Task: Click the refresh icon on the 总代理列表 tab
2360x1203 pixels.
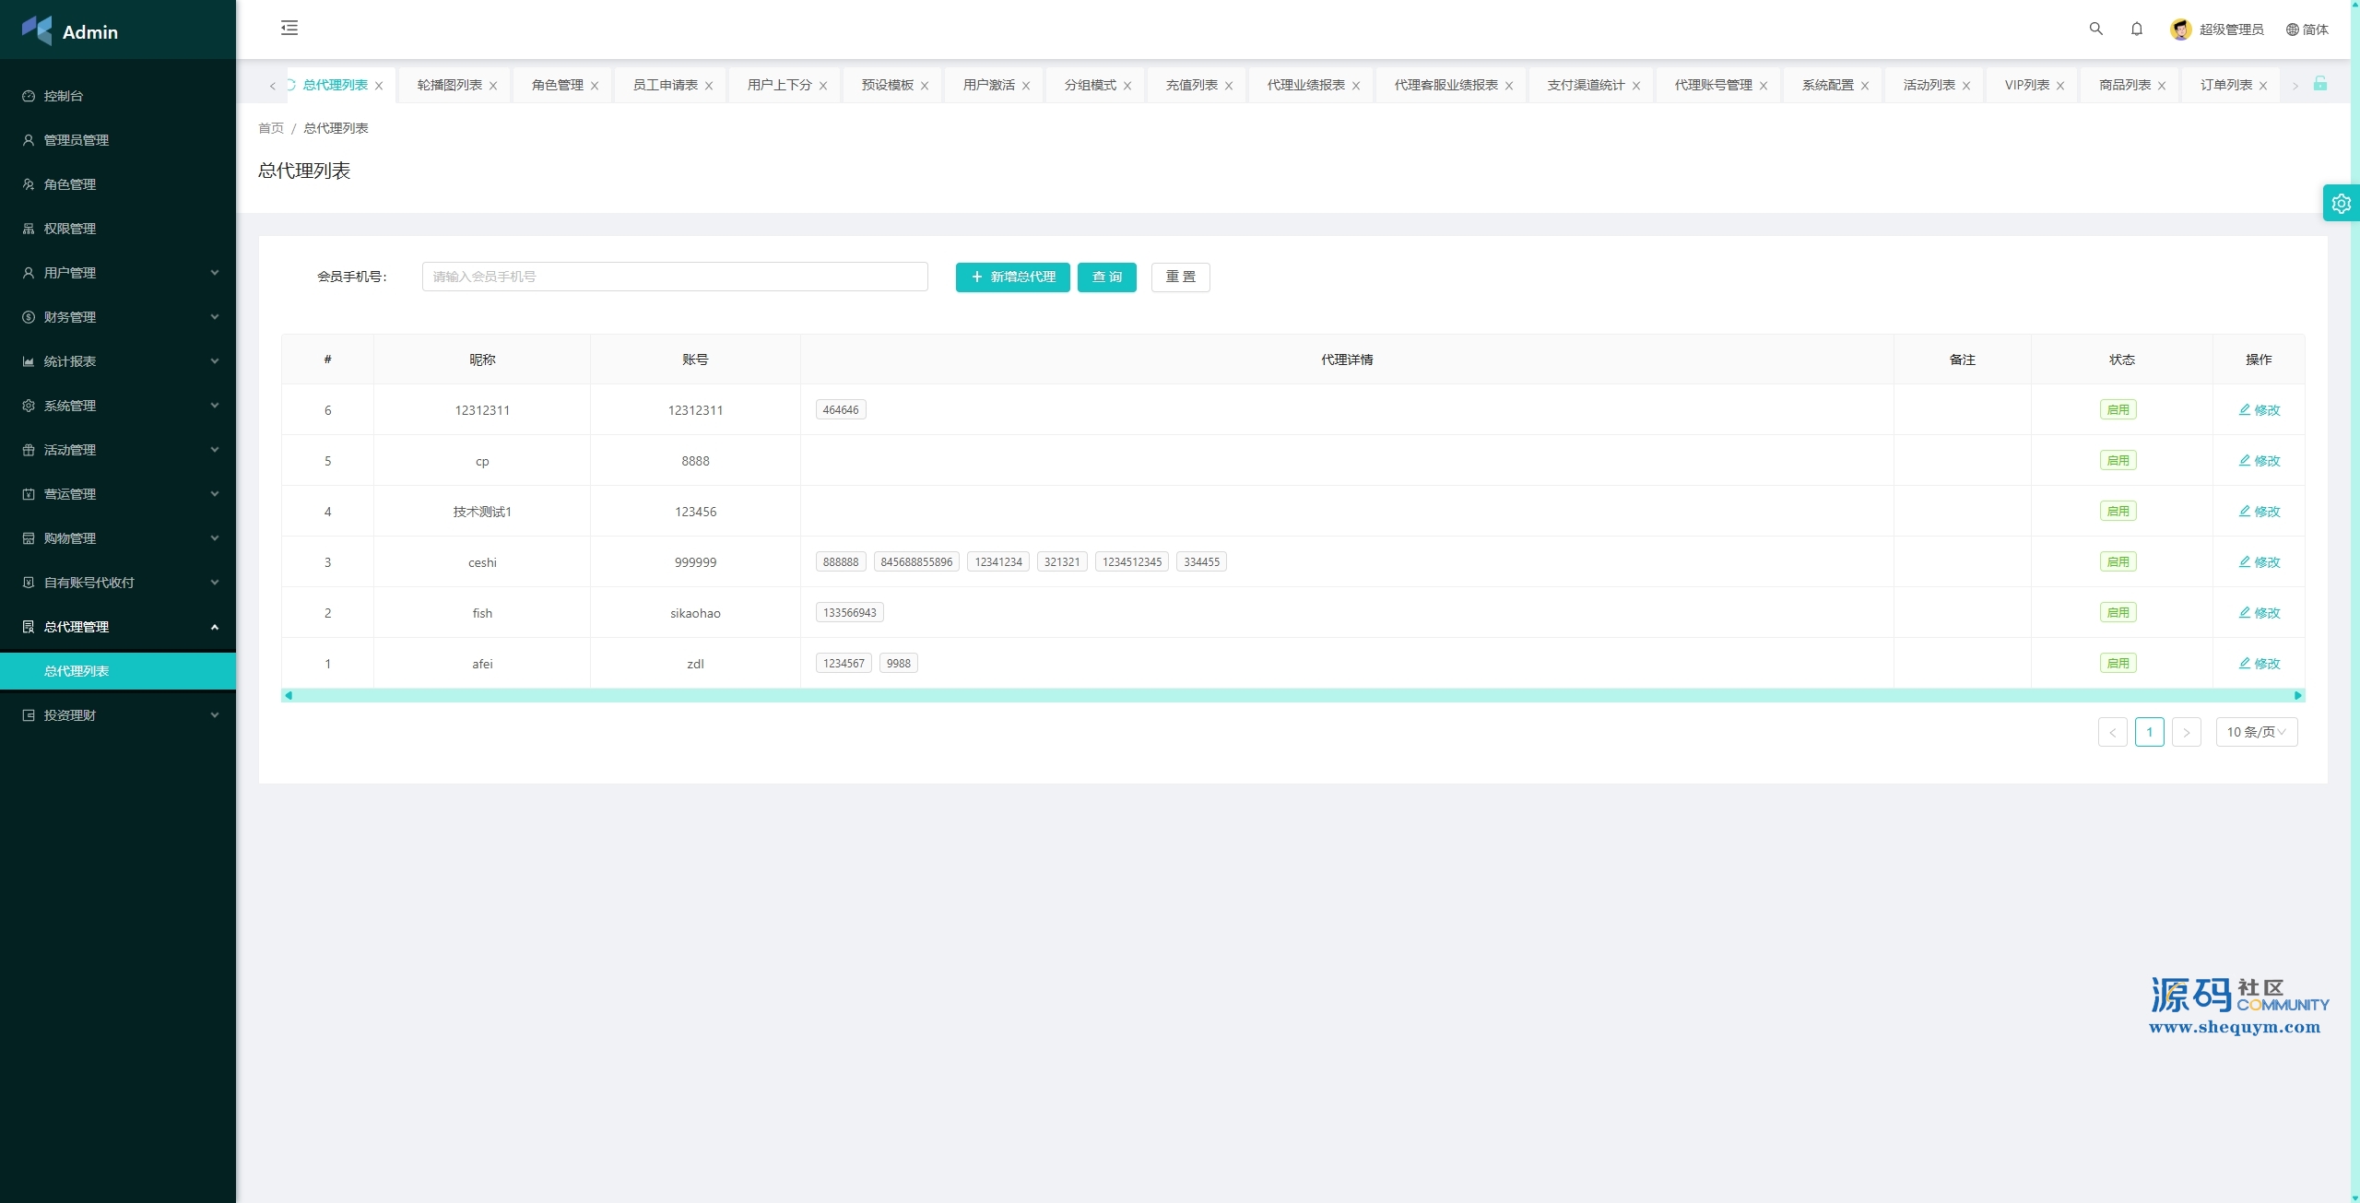Action: [x=291, y=85]
